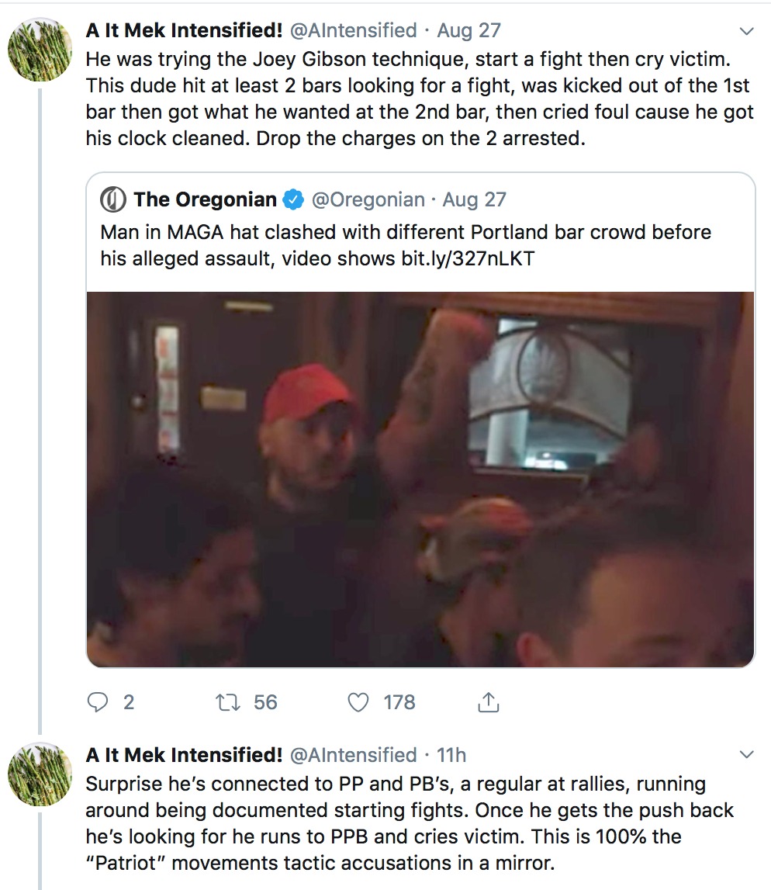Click the 11h timestamp on the second tweet
The width and height of the screenshot is (771, 890).
451,755
